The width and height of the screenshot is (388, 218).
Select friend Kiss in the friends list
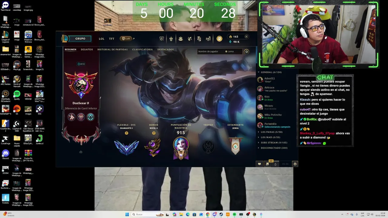(276, 98)
